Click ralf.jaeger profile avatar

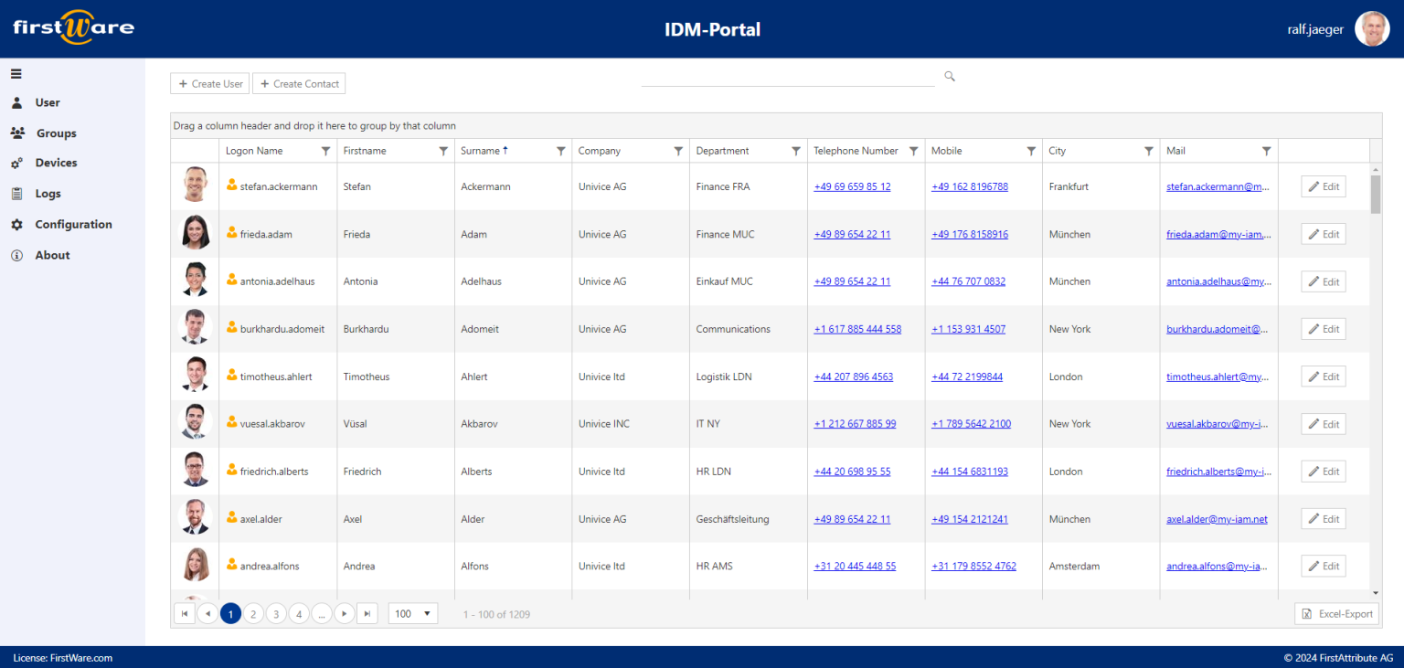(x=1372, y=29)
